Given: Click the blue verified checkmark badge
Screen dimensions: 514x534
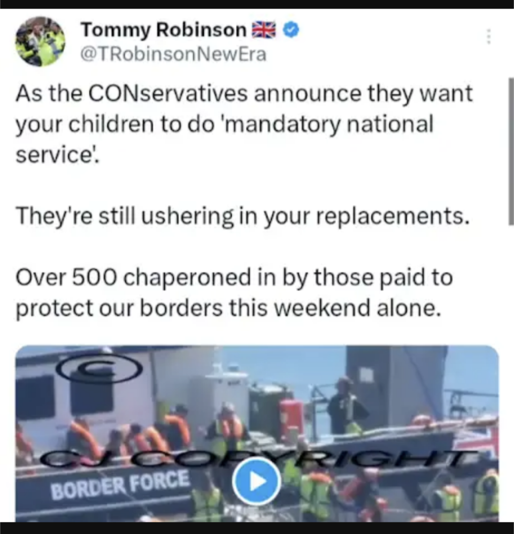Looking at the screenshot, I should click(291, 30).
